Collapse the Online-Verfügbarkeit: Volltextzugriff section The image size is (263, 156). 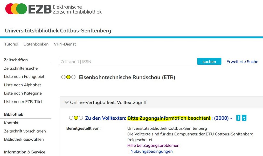point(67,102)
